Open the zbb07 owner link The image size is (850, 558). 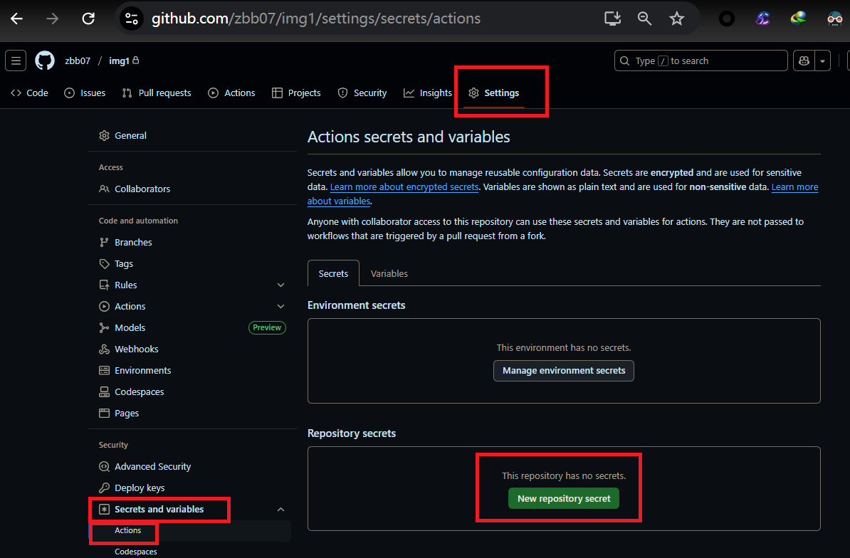click(x=78, y=60)
